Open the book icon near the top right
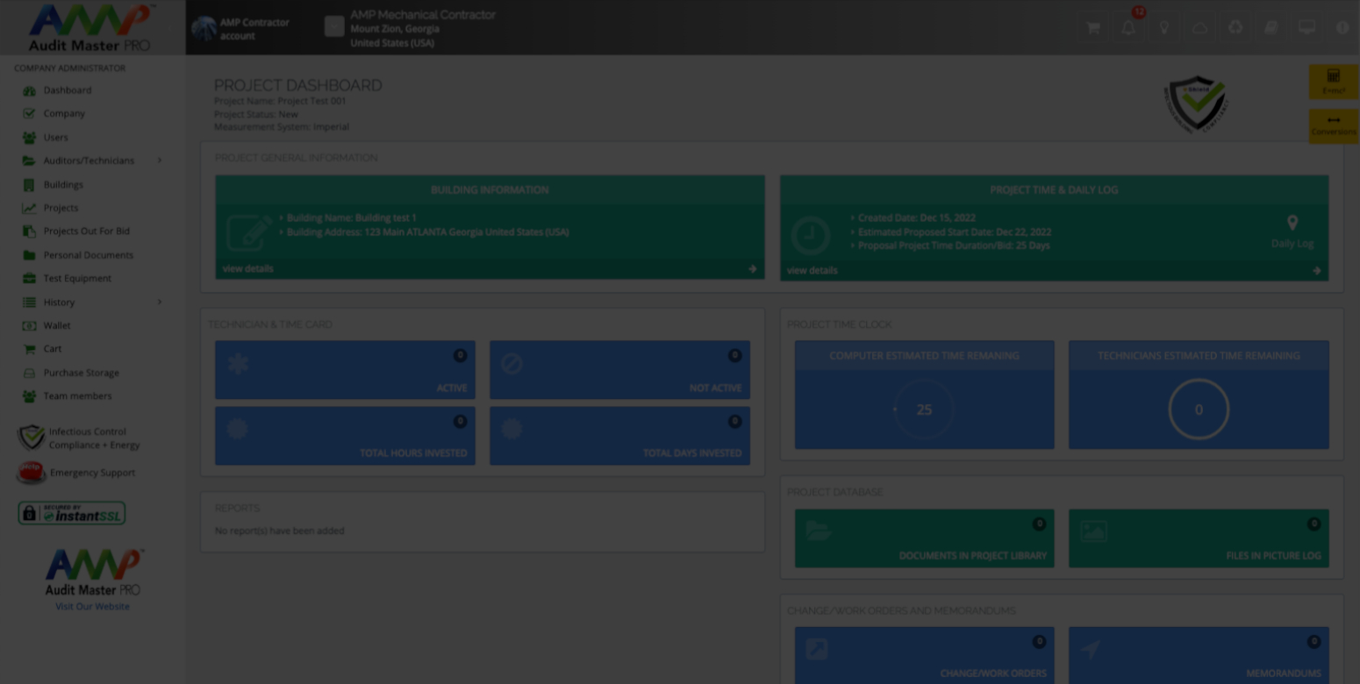The image size is (1360, 684). pyautogui.click(x=1271, y=27)
